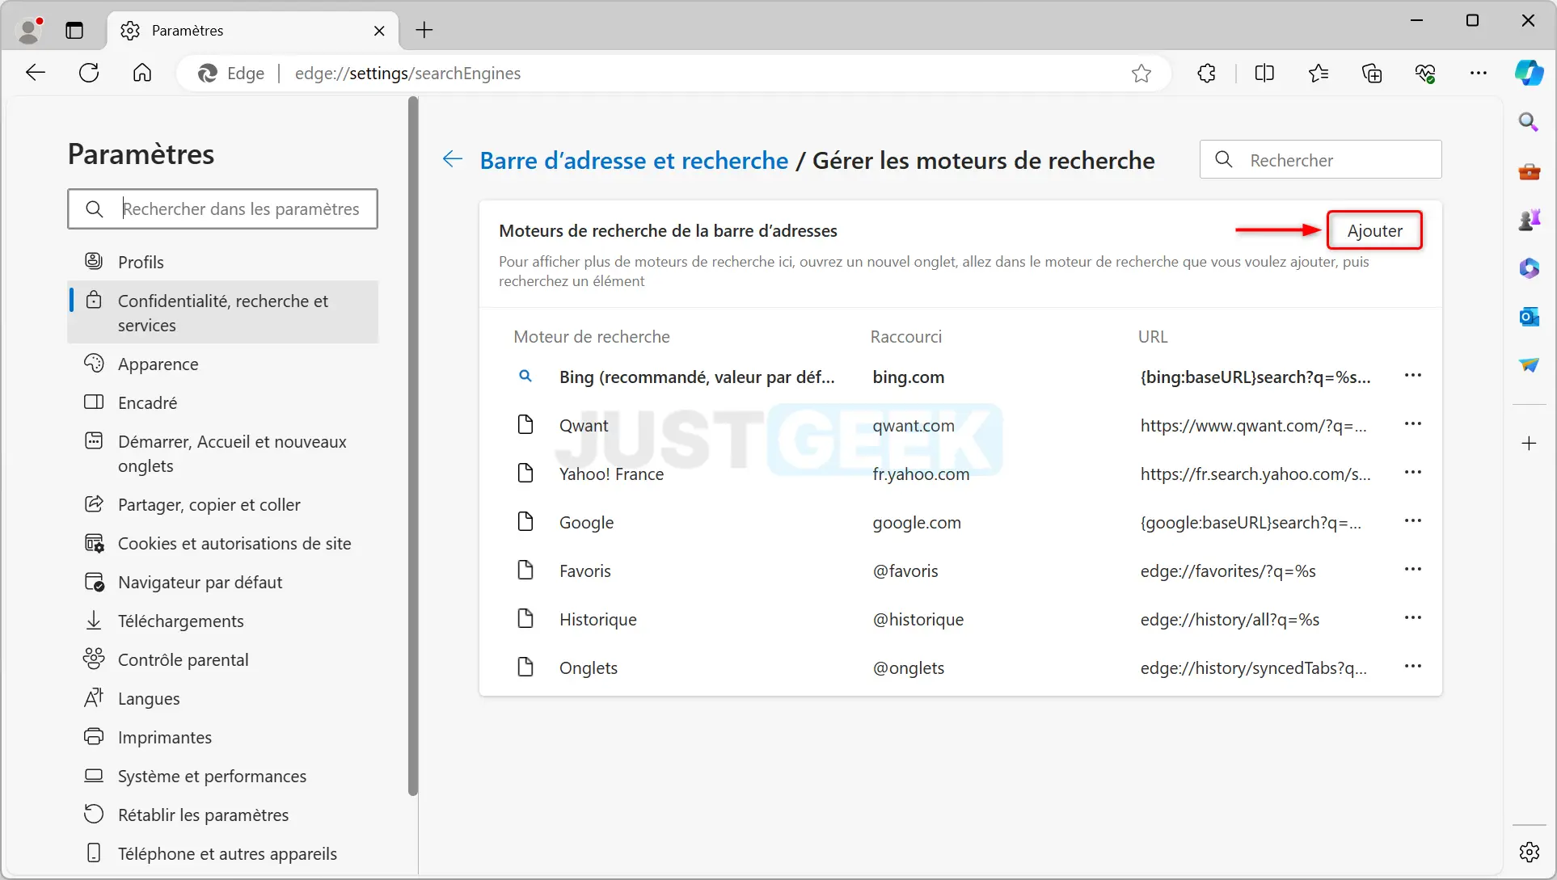The image size is (1557, 880).
Task: Open Apparence settings
Action: [222, 364]
